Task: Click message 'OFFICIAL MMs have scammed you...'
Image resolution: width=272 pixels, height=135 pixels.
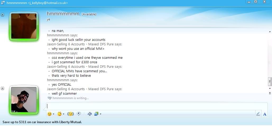Action: [x=79, y=71]
